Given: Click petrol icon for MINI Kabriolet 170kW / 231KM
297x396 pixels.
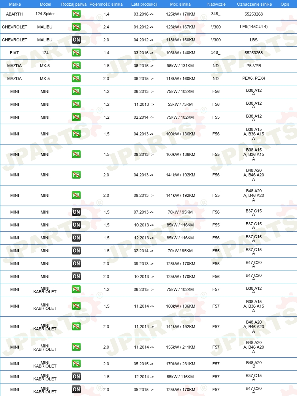Looking at the screenshot, I should 76,364.
